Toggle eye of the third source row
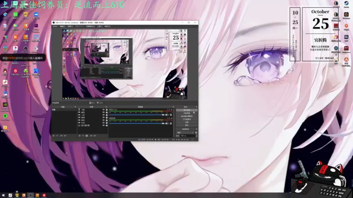 (x=104, y=115)
